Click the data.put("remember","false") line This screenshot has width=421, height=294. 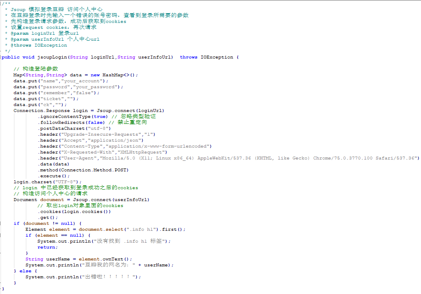click(56, 93)
